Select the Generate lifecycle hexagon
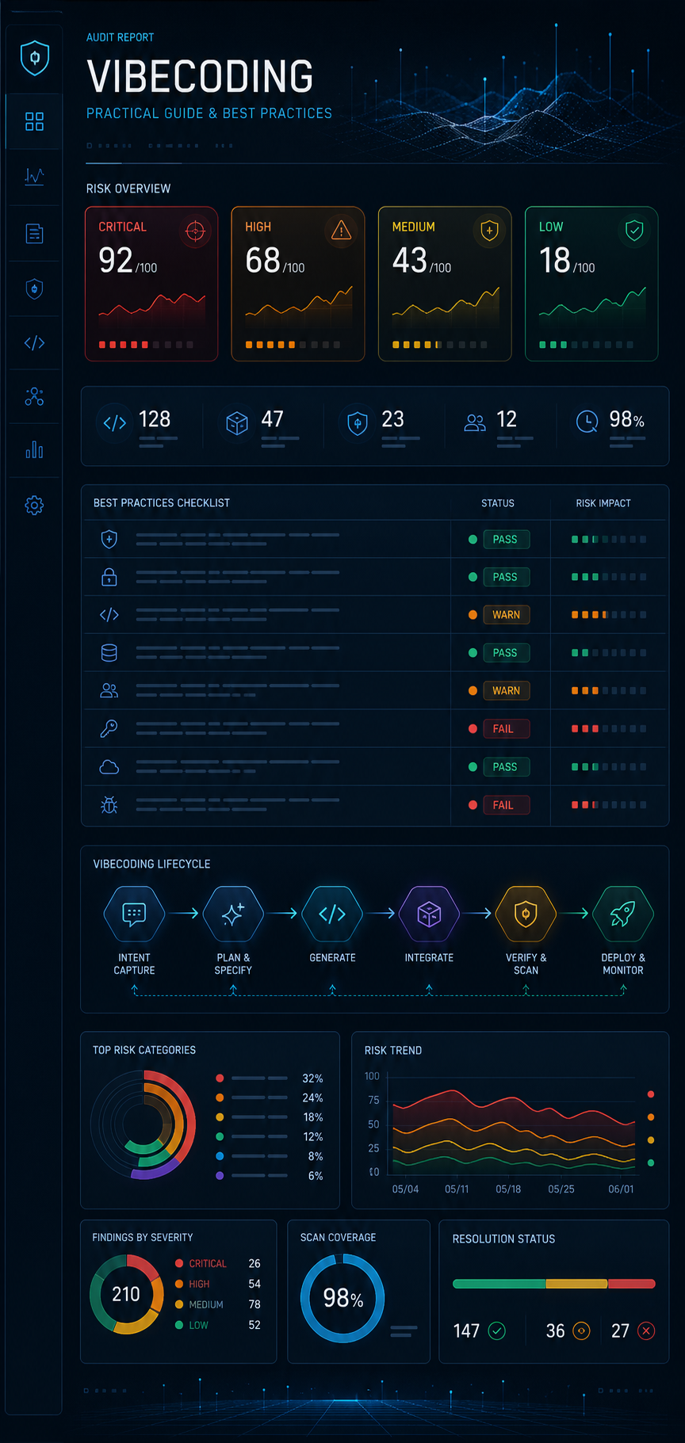The width and height of the screenshot is (685, 1443). 332,914
